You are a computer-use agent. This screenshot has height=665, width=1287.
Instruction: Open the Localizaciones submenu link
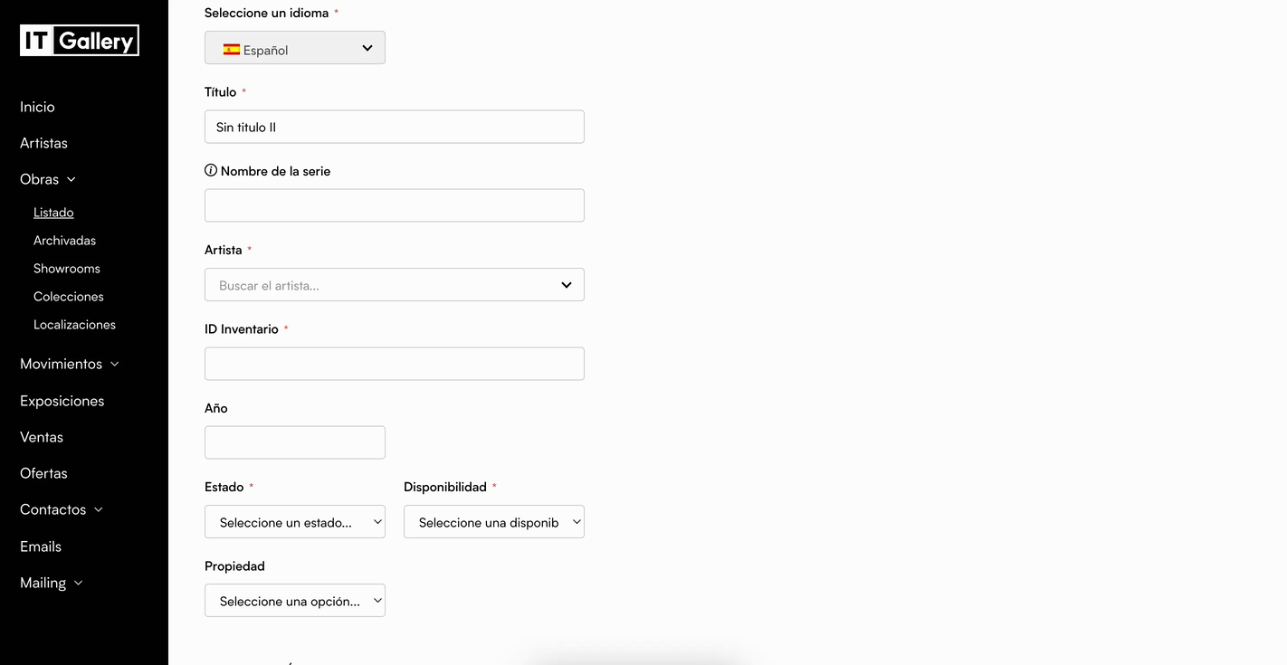(x=74, y=325)
